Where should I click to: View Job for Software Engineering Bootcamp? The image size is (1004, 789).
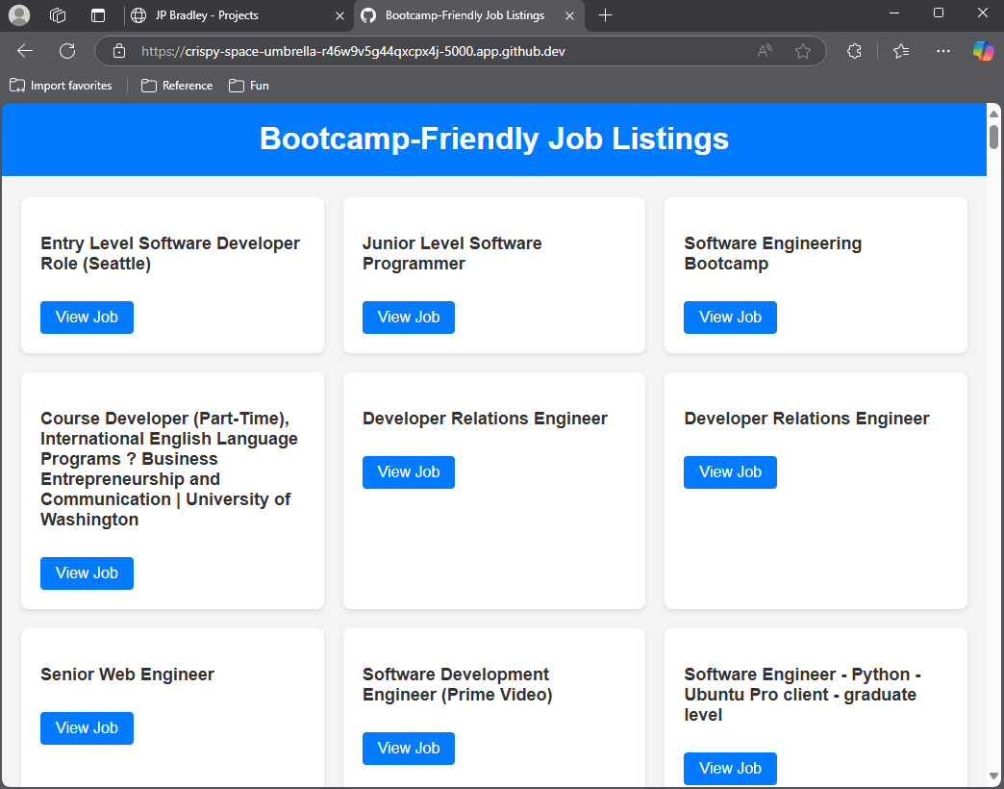pos(730,317)
